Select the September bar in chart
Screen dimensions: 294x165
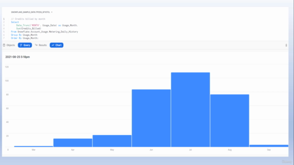pyautogui.click(x=269, y=146)
